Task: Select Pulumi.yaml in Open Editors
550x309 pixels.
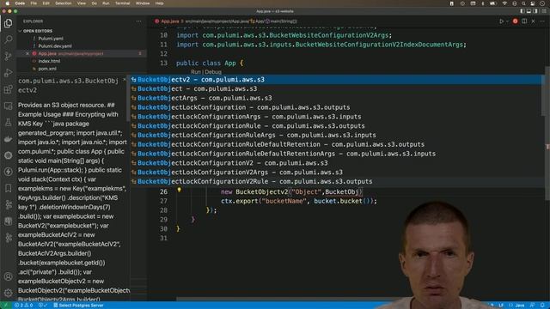Action: tap(51, 39)
